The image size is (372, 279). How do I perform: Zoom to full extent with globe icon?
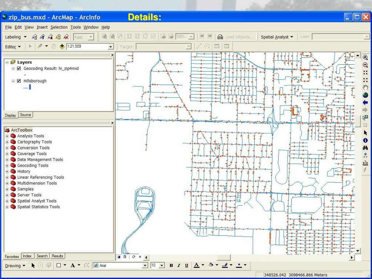[365, 95]
